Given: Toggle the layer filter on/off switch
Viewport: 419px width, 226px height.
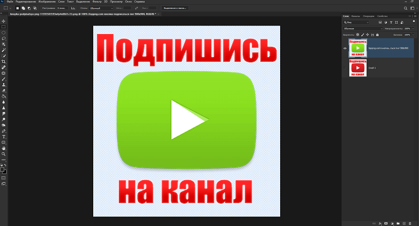Looking at the screenshot, I should 414,22.
